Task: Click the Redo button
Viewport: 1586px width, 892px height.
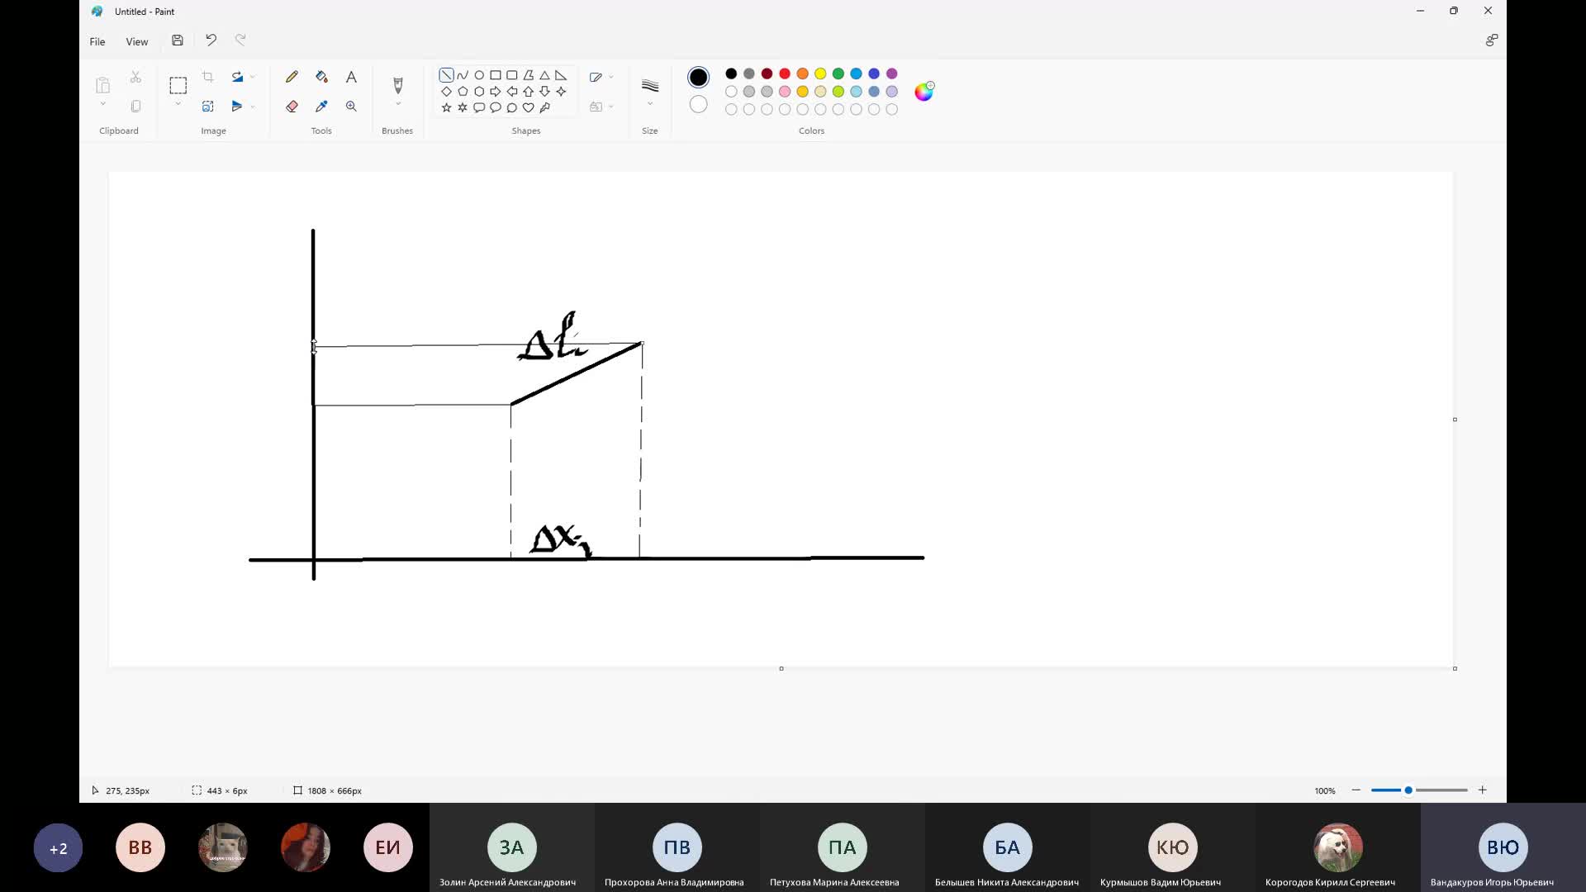Action: pyautogui.click(x=240, y=40)
